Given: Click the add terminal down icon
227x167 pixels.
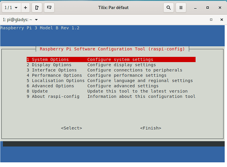Looking at the screenshot, I should click(x=49, y=8).
